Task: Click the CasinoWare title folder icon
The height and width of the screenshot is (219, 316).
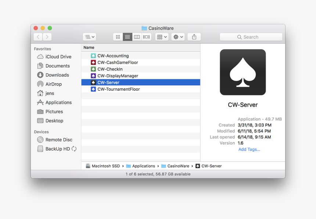Action: [x=144, y=28]
